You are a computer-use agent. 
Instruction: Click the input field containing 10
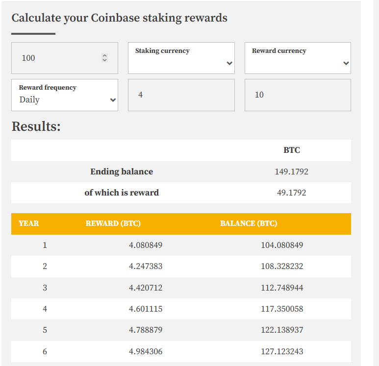(x=298, y=95)
